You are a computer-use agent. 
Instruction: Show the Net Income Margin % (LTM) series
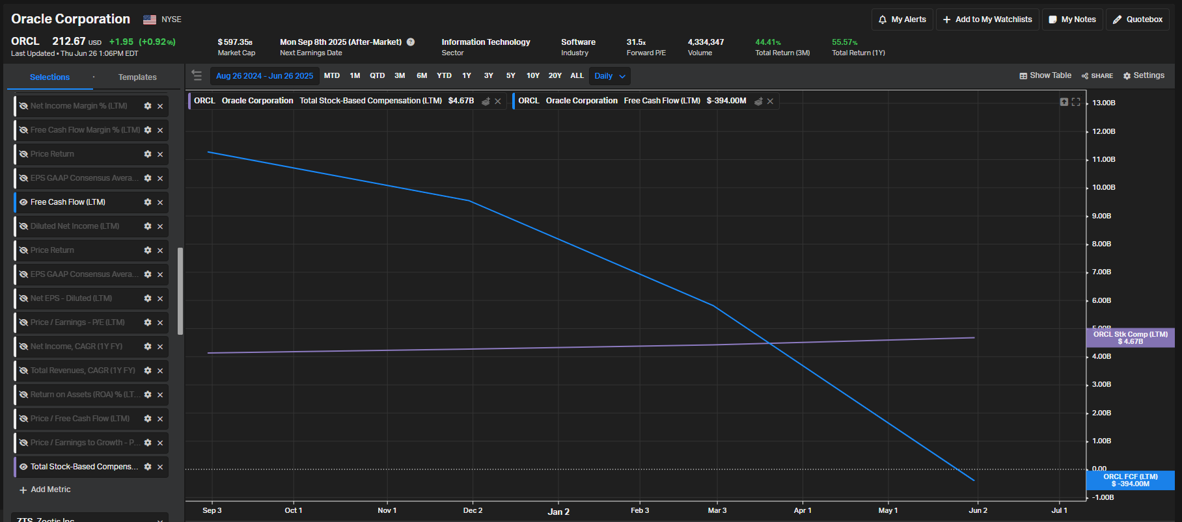point(23,106)
